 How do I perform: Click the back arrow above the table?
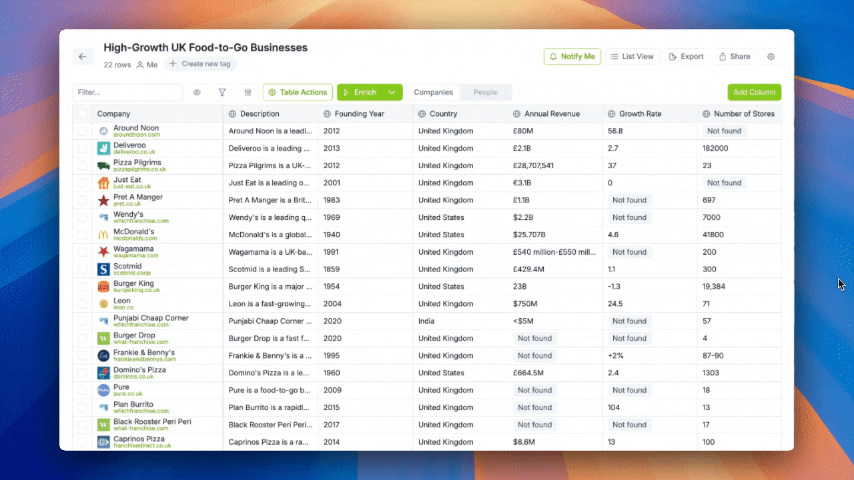[83, 57]
